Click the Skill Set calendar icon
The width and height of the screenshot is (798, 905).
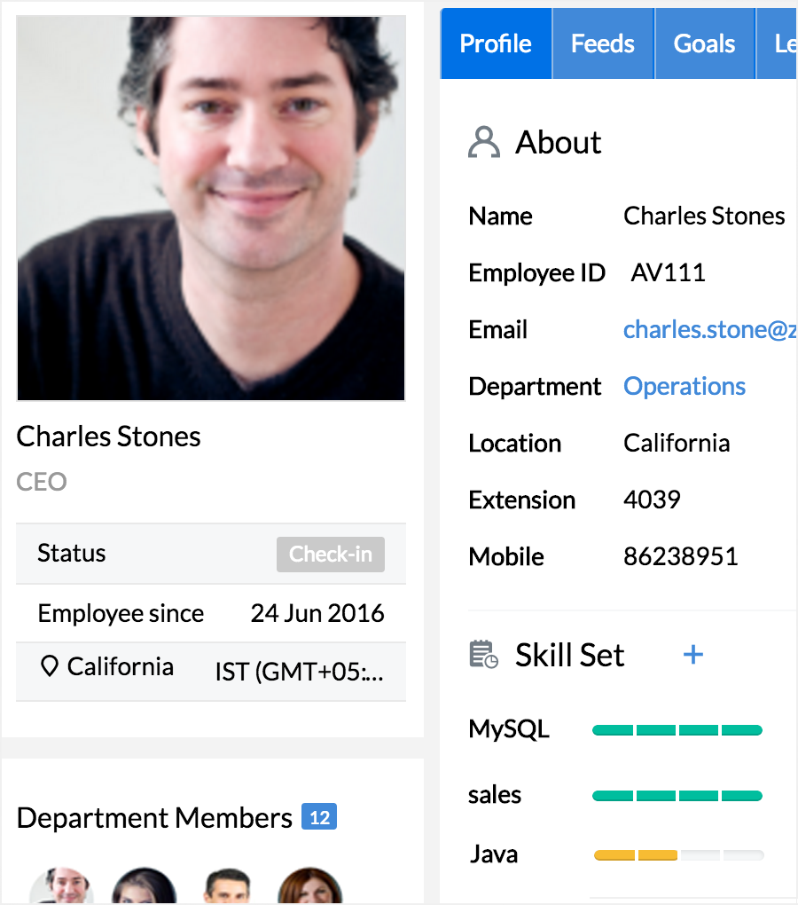point(483,656)
